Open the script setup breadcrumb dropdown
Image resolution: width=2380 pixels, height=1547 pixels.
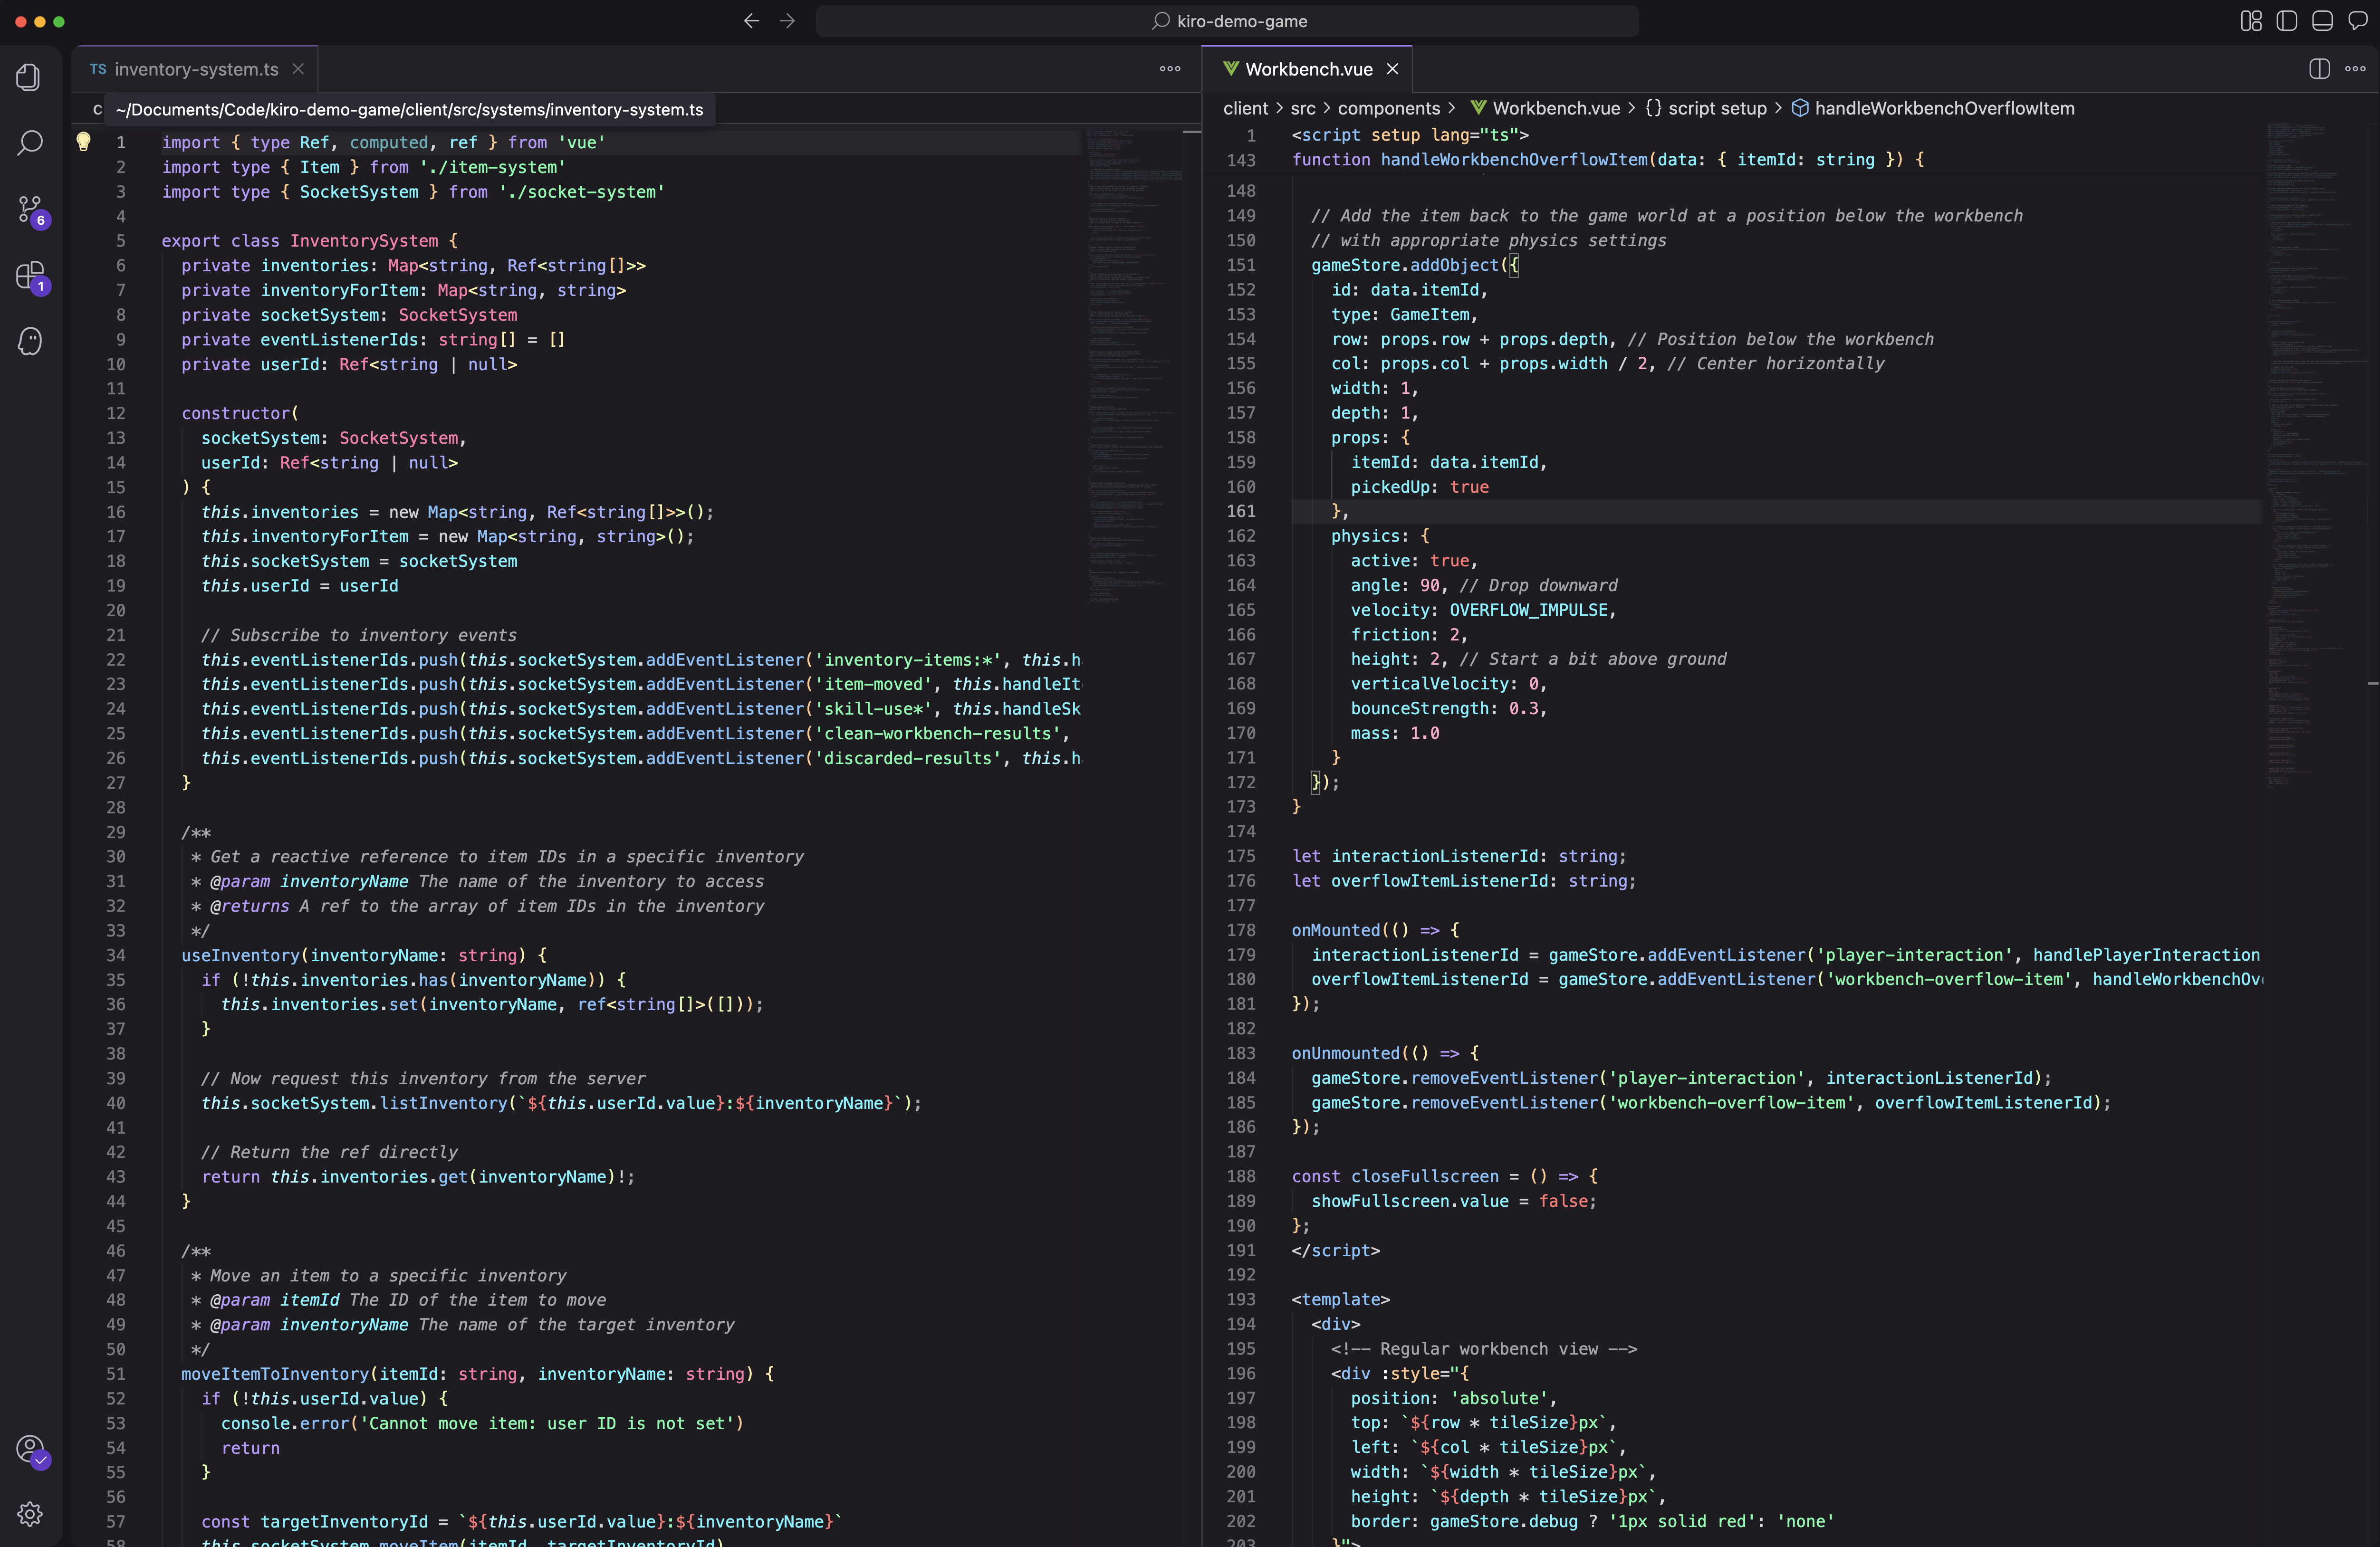coord(1716,108)
